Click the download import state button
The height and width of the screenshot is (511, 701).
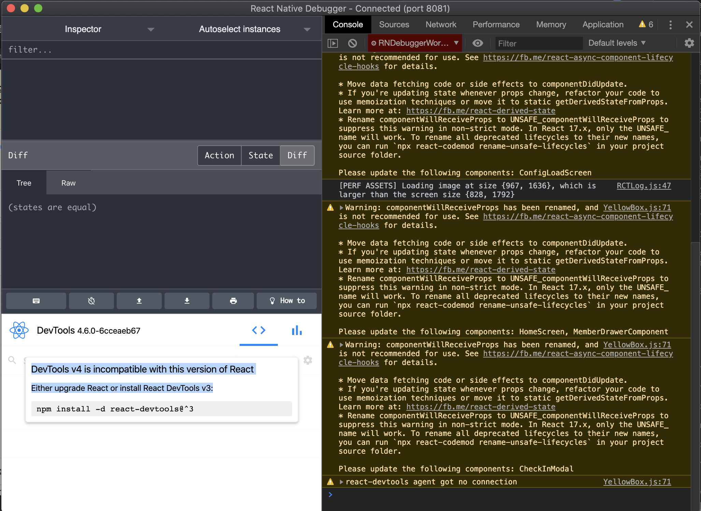coord(187,301)
